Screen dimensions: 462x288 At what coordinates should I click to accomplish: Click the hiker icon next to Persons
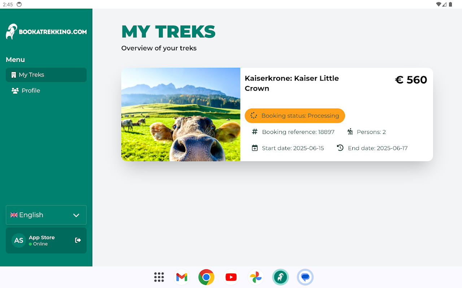coord(350,132)
